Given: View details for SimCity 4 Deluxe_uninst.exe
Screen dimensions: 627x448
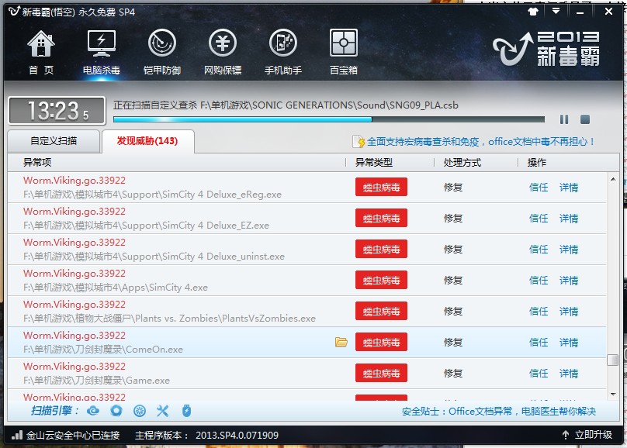Looking at the screenshot, I should coord(569,250).
